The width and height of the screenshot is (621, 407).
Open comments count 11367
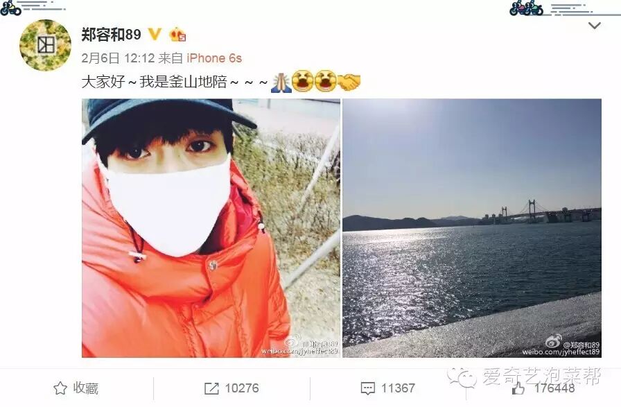click(x=398, y=388)
